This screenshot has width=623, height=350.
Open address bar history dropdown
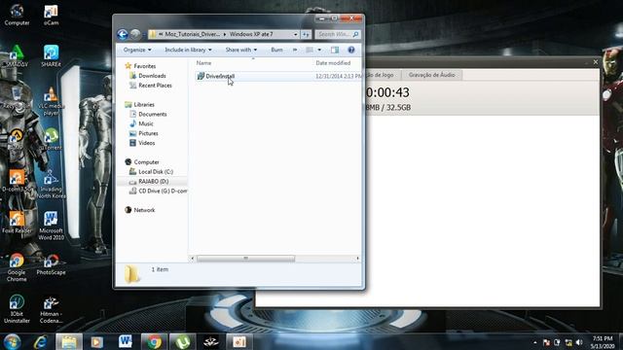coord(295,35)
